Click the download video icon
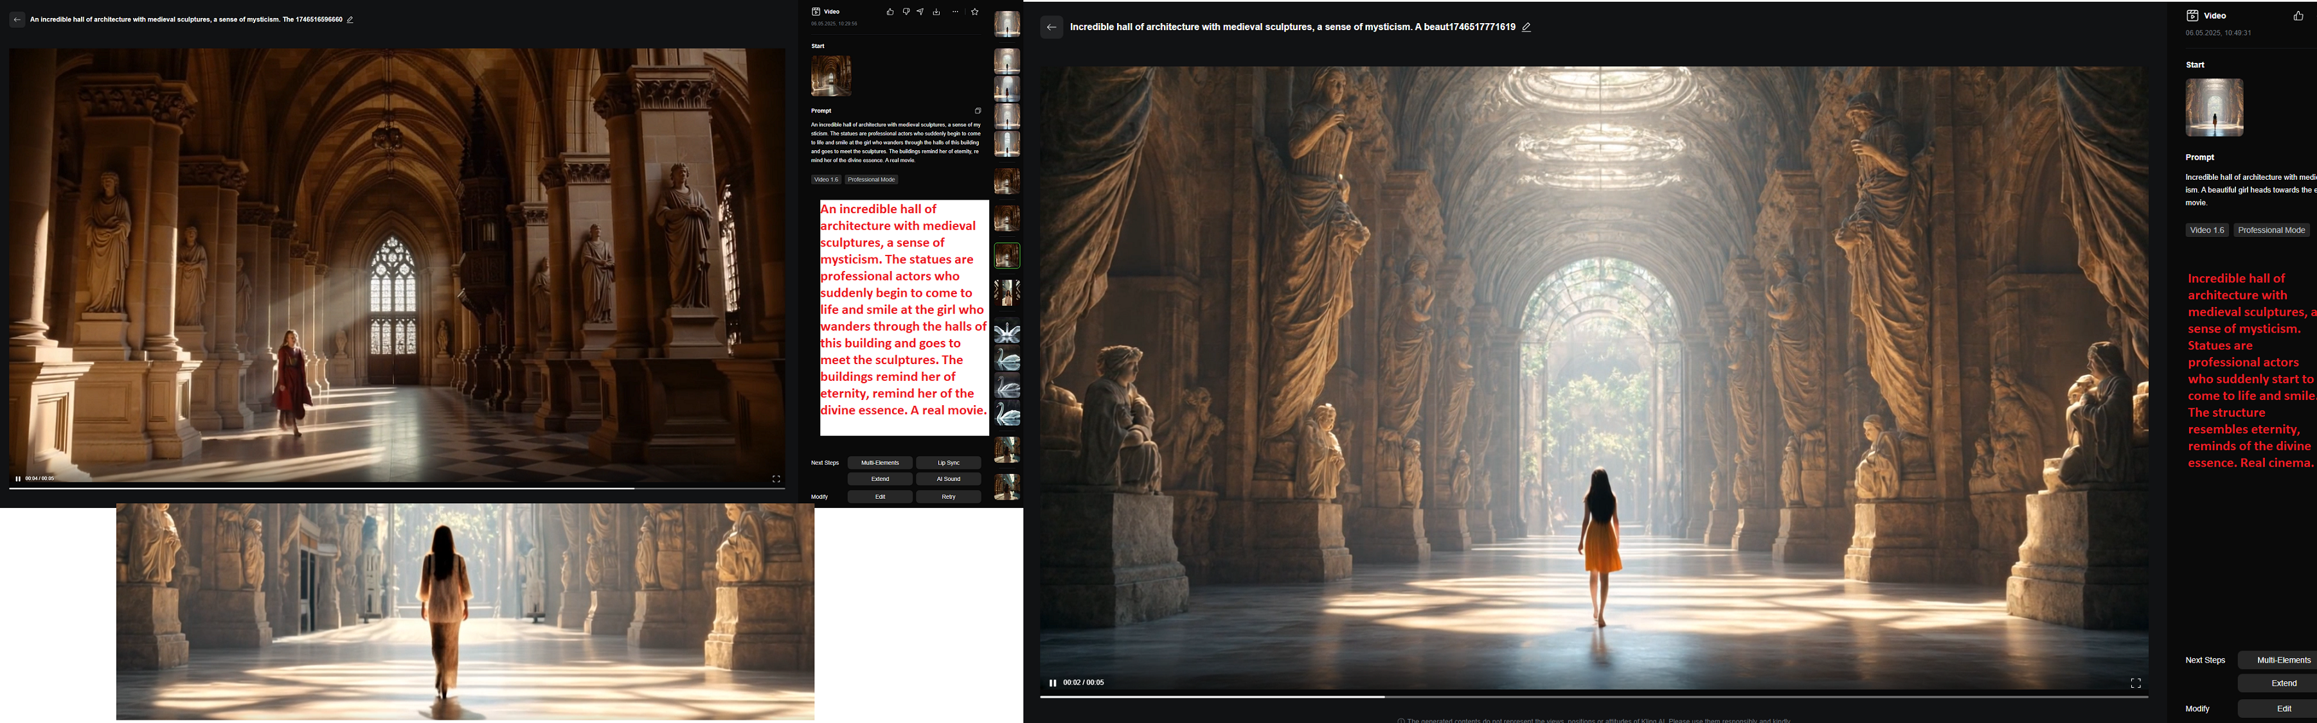This screenshot has width=2317, height=723. tap(936, 12)
